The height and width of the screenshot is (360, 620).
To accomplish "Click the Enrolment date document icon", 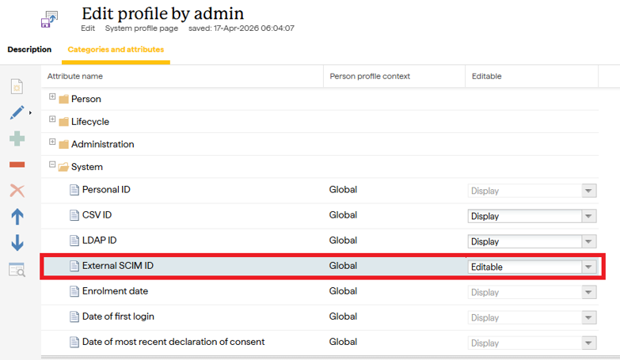I will [74, 291].
